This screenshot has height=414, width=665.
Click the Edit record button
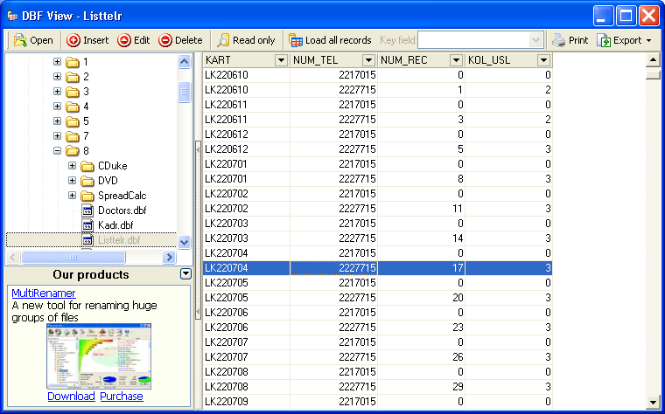[x=134, y=40]
